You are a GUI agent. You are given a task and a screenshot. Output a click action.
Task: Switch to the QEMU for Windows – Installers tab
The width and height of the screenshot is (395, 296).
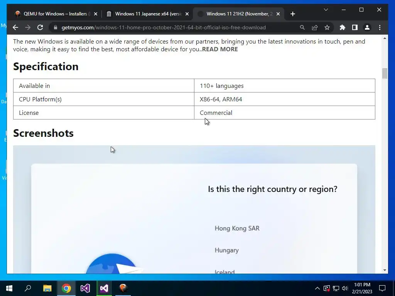pos(56,14)
